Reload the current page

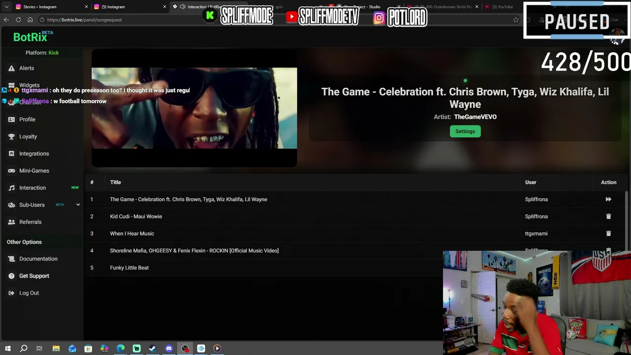18,20
